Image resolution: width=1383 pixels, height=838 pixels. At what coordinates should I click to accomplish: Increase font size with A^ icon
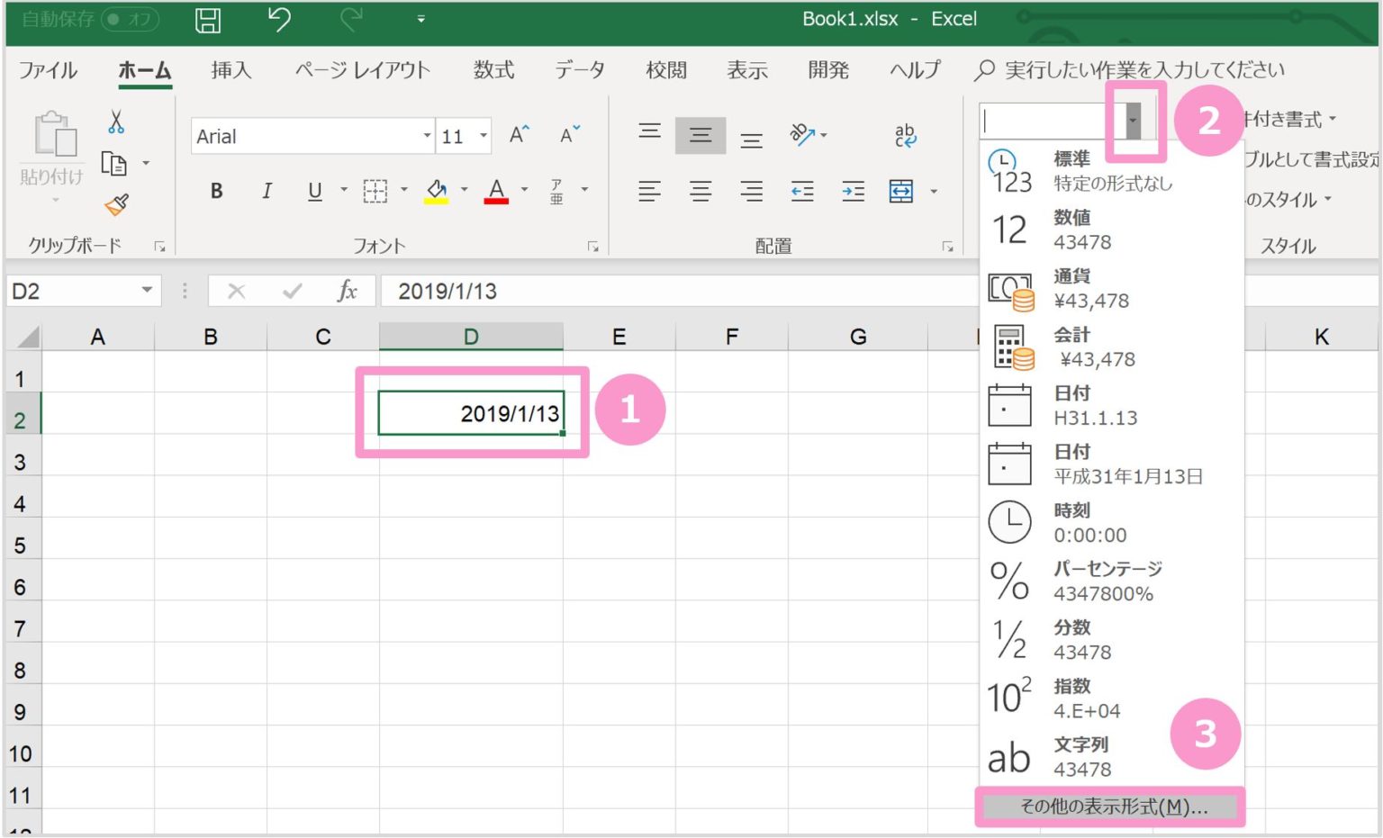click(x=520, y=135)
